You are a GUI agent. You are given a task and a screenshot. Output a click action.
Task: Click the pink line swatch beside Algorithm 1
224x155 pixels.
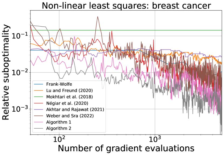tap(39, 122)
